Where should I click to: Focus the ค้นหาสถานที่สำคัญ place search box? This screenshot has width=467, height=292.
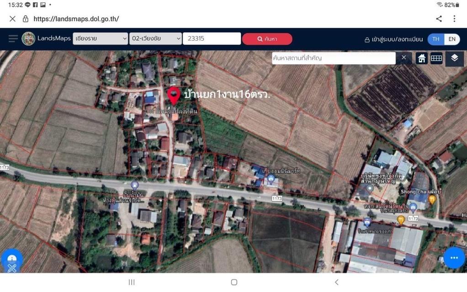(x=334, y=58)
